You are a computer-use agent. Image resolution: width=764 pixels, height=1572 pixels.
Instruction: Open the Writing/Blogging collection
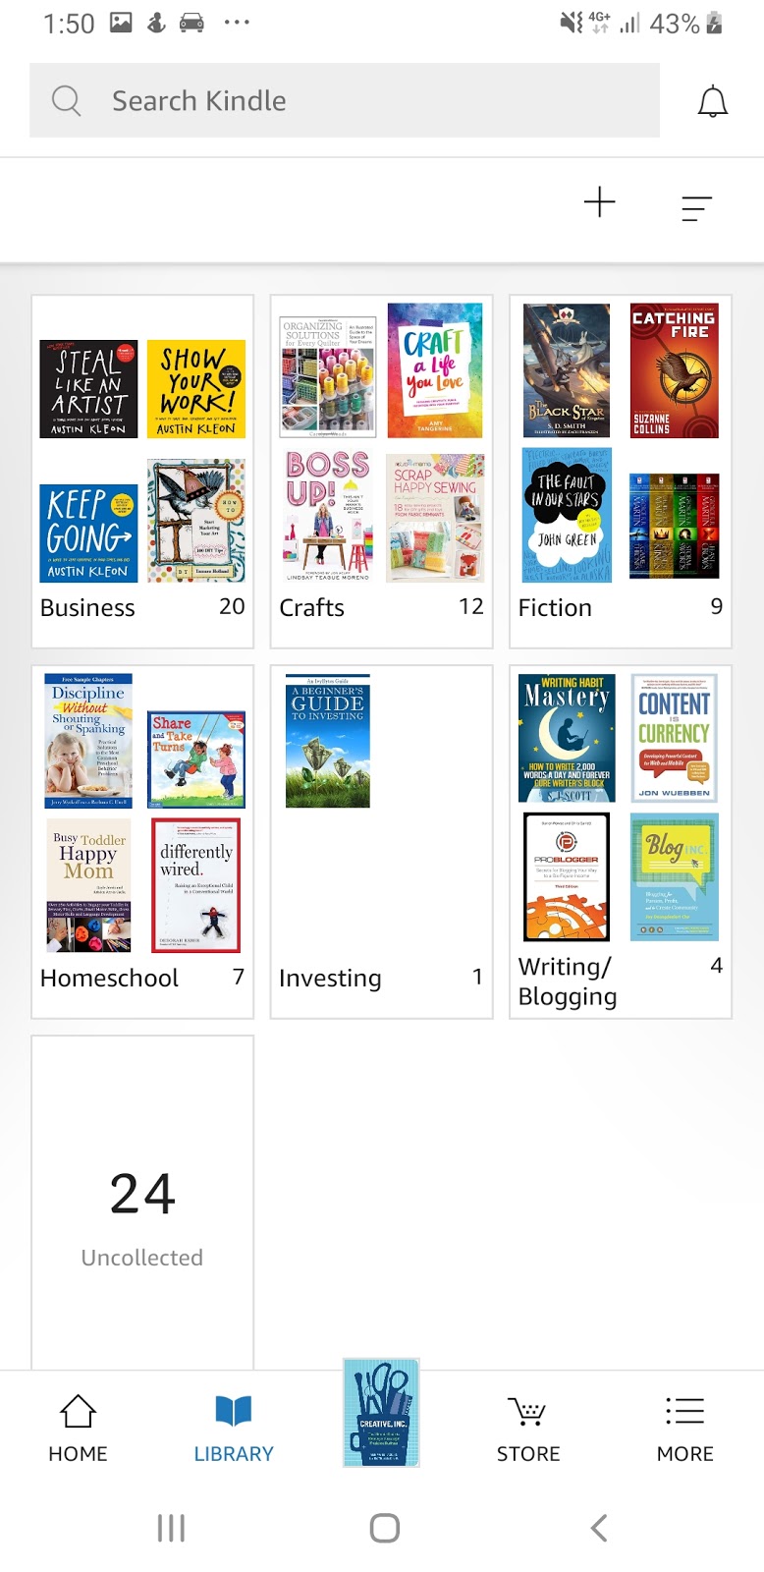pos(621,842)
